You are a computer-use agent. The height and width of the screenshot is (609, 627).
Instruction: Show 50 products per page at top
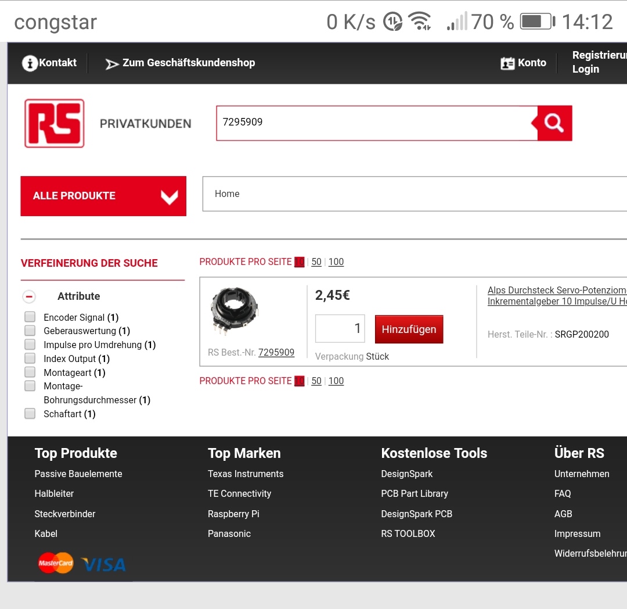click(316, 262)
